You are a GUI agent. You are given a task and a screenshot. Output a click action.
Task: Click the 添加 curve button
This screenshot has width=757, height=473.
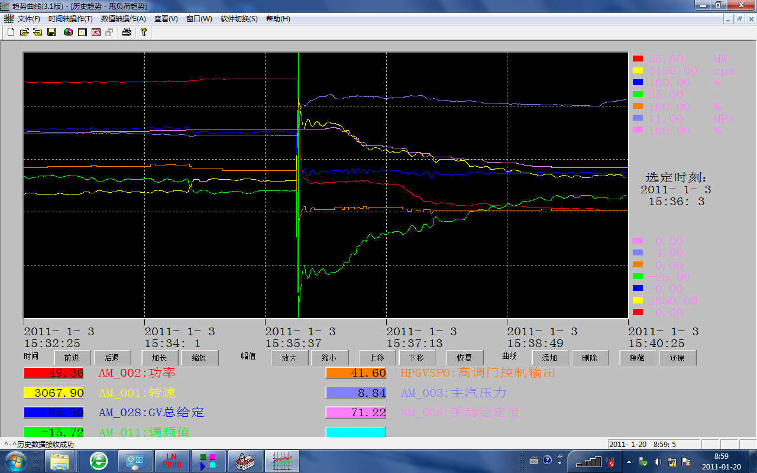point(550,358)
